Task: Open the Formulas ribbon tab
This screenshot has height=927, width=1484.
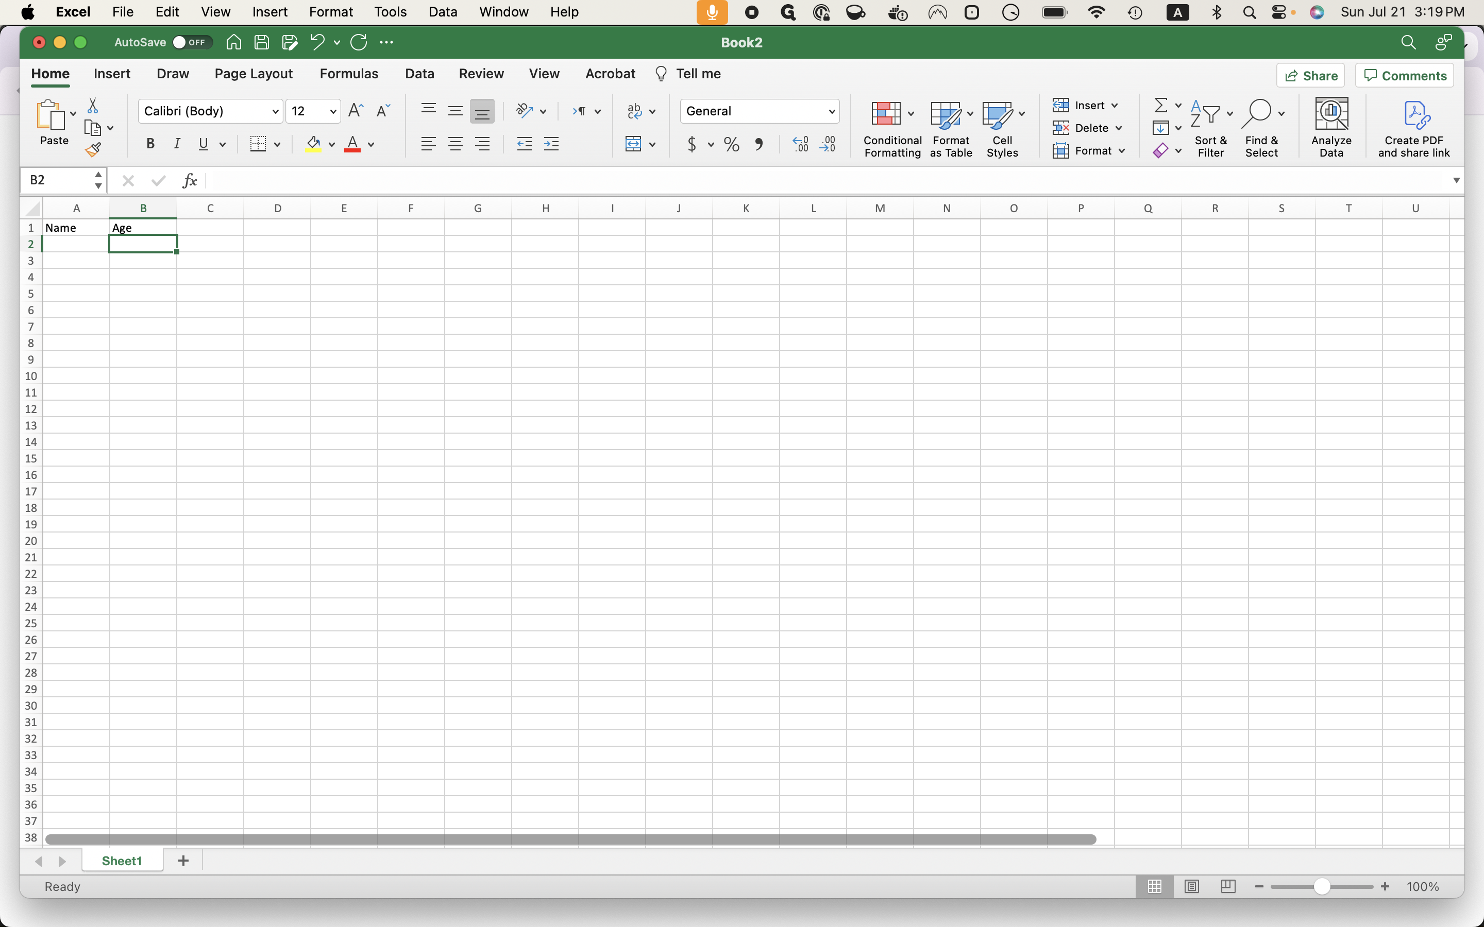Action: [x=348, y=74]
